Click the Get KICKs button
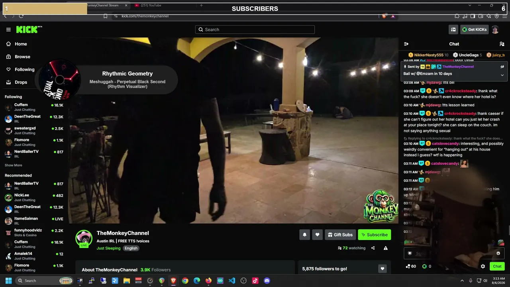The width and height of the screenshot is (510, 287). click(474, 29)
